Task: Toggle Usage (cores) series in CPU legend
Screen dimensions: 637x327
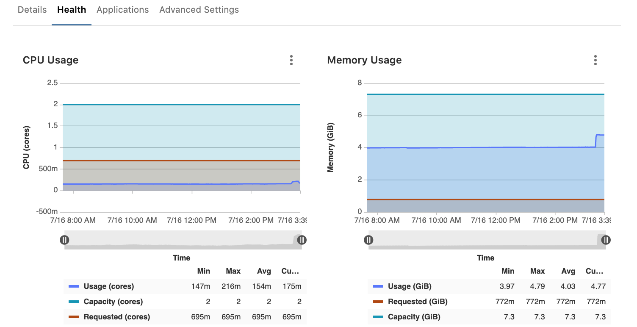Action: point(109,286)
